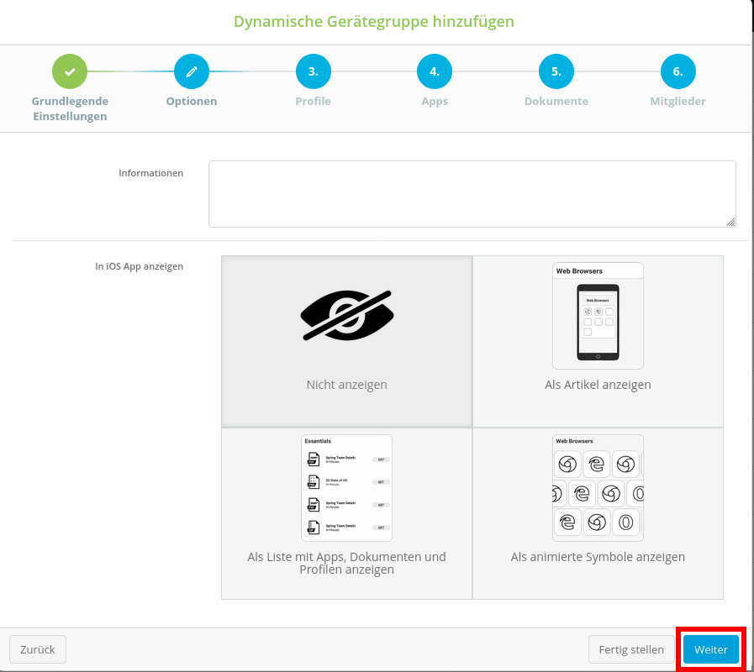Click the animated browser icons preview

click(x=598, y=488)
